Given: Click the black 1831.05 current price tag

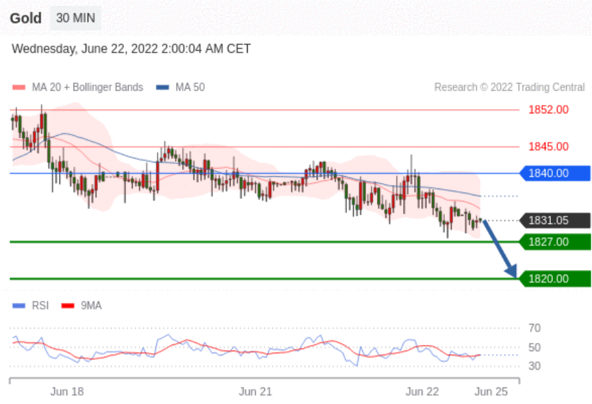Looking at the screenshot, I should (555, 220).
